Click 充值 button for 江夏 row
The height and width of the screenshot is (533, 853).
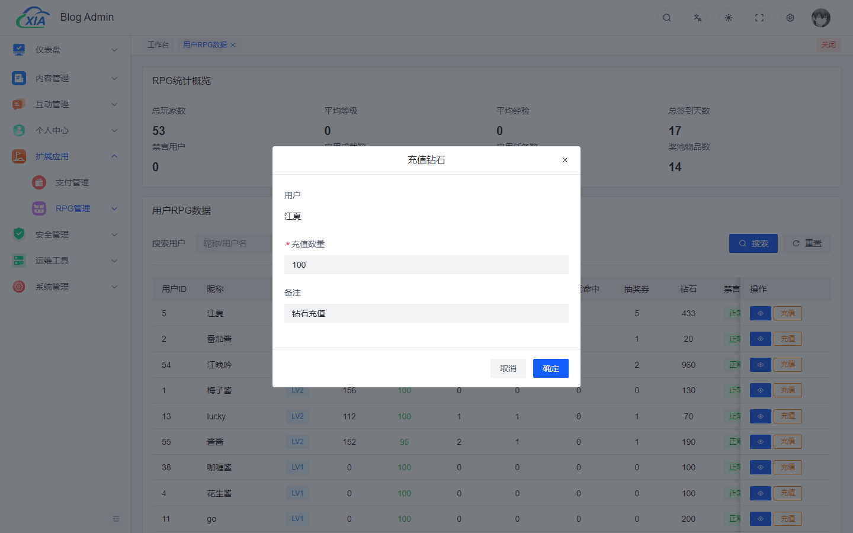[x=788, y=313]
